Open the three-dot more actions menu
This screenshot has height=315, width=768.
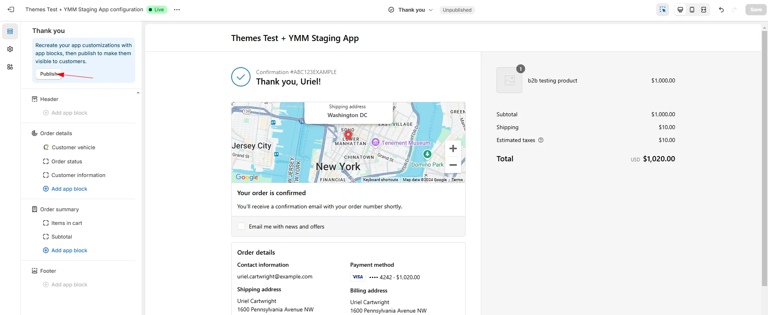pos(177,10)
